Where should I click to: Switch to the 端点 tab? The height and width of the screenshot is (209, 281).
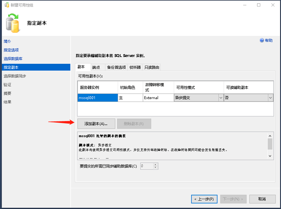(98, 67)
